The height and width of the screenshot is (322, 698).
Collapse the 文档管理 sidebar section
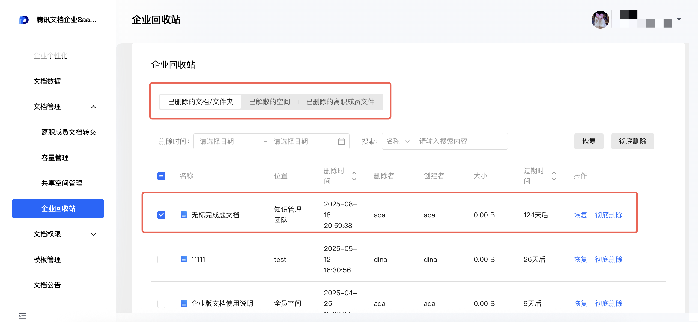click(93, 107)
